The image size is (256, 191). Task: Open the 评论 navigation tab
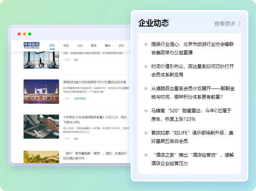[122, 46]
